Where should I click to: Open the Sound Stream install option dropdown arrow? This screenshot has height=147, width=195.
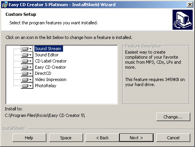(31, 49)
